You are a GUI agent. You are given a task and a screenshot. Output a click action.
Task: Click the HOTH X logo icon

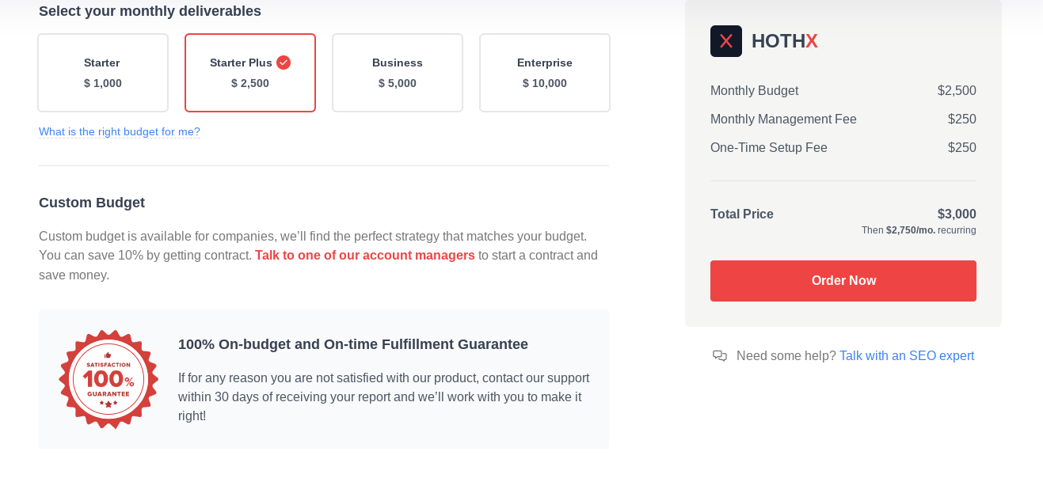pos(726,41)
